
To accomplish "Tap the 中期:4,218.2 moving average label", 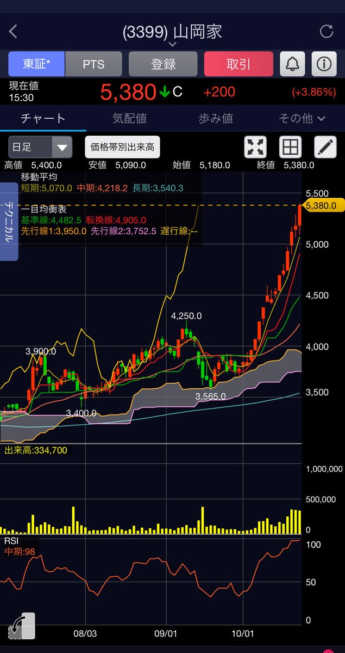I will [102, 188].
